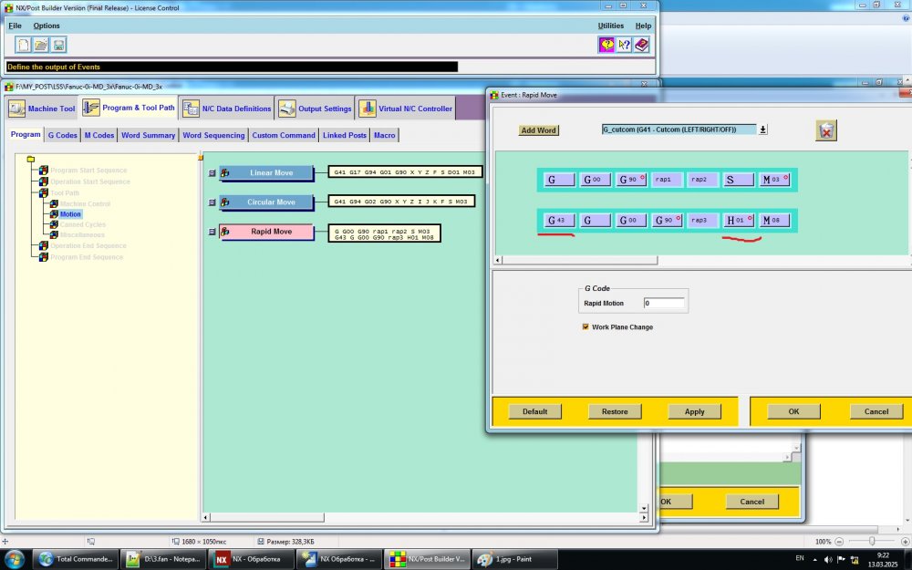The image size is (912, 570).
Task: Click the Add Word button
Action: click(539, 130)
